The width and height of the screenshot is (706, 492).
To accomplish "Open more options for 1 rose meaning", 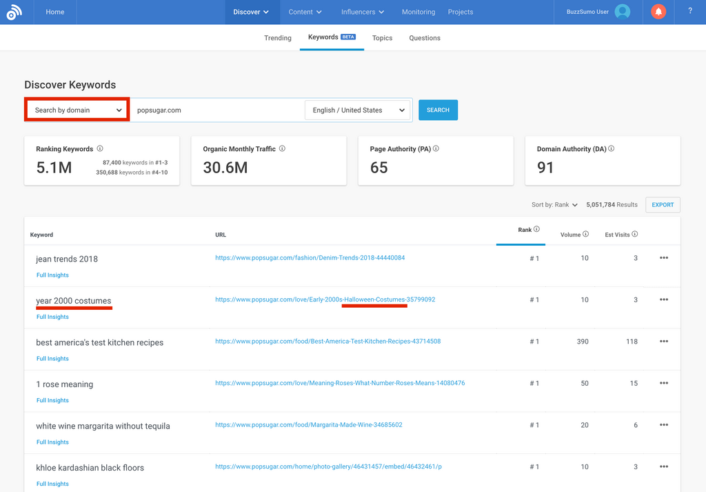I will (x=664, y=384).
